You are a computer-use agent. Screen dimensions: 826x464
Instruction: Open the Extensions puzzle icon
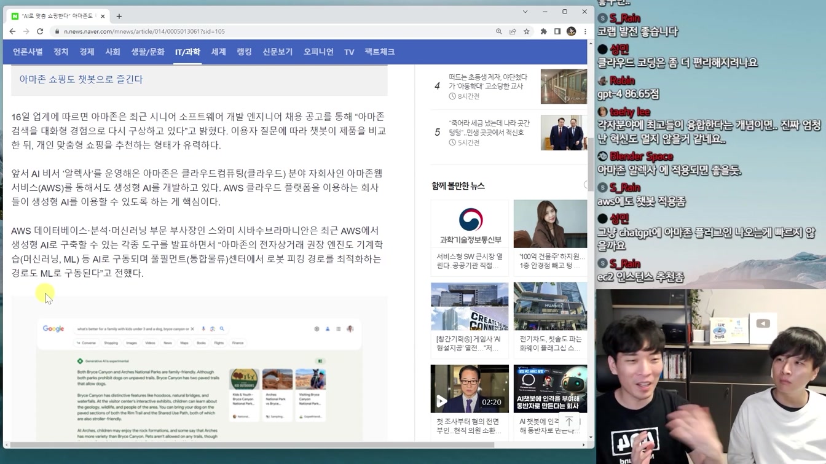point(543,31)
